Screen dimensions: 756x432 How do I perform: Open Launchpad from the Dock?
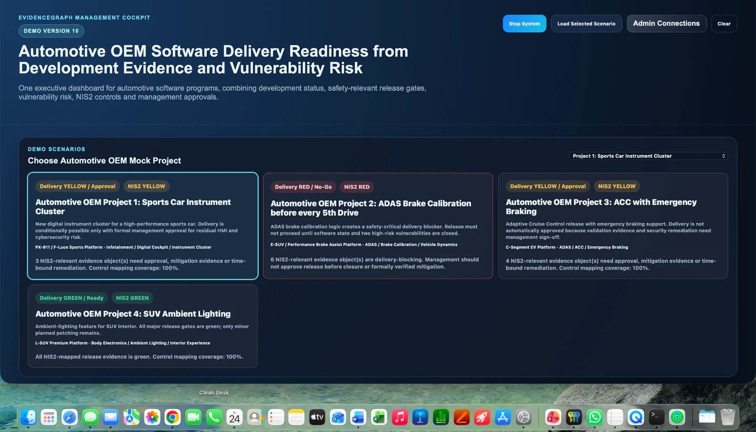coord(49,417)
